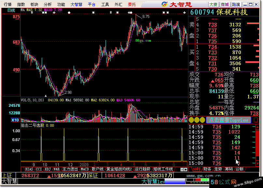Switch to the KDJ indicator tab
This screenshot has width=263, height=188.
click(48, 169)
